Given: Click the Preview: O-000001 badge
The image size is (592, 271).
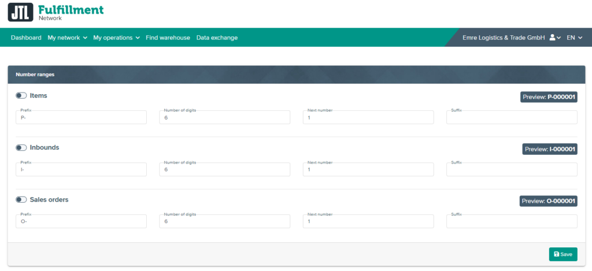Looking at the screenshot, I should tap(548, 201).
